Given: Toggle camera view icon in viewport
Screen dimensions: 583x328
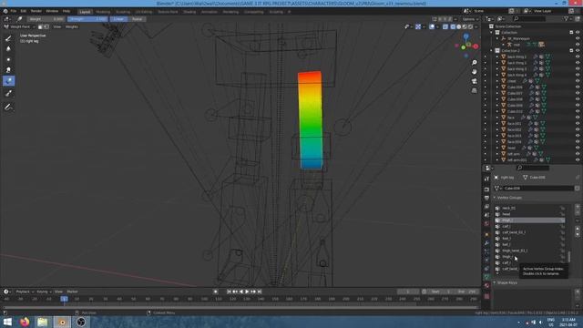Looking at the screenshot, I should (474, 81).
